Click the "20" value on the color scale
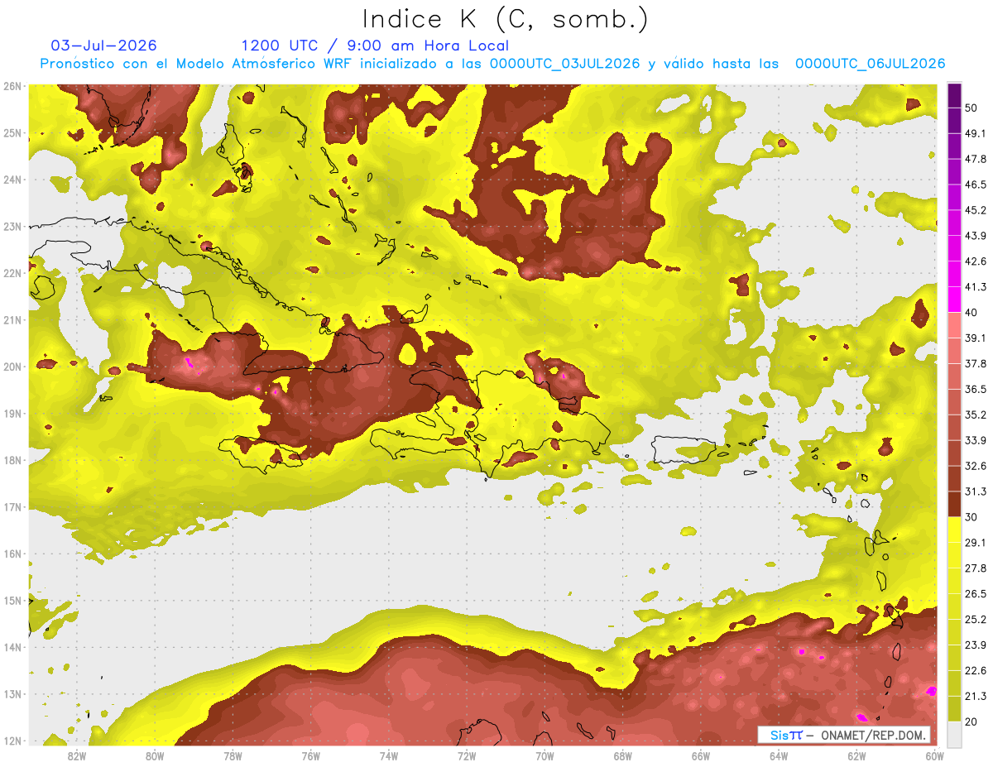This screenshot has height=767, width=993. 971,722
